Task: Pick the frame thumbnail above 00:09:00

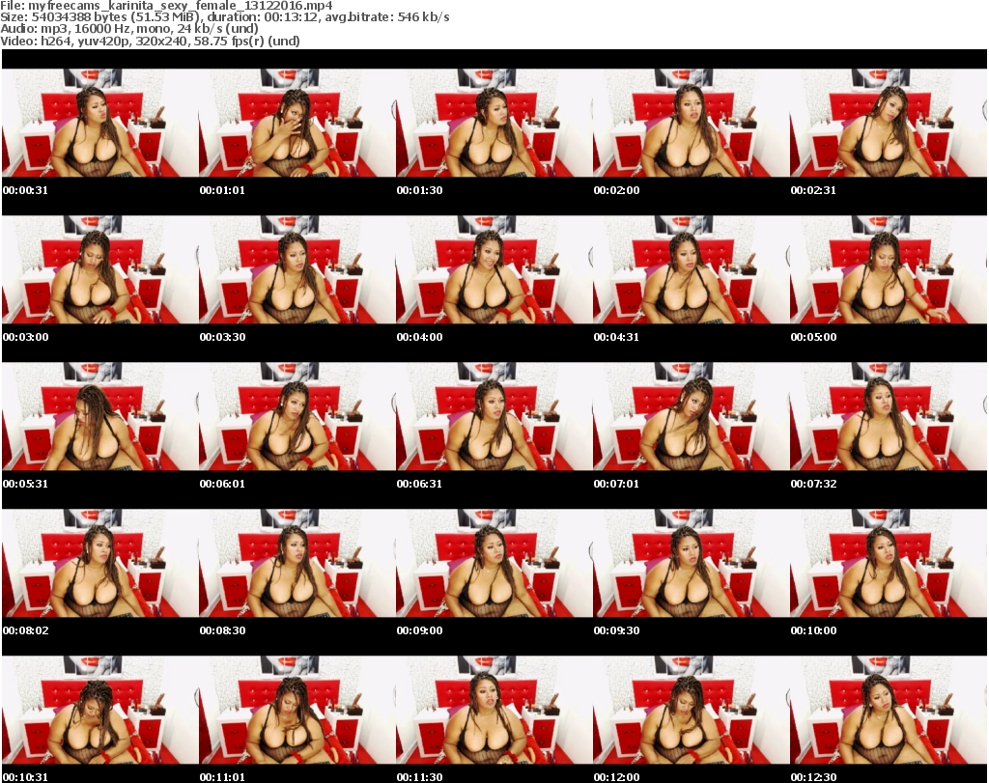Action: pos(494,564)
